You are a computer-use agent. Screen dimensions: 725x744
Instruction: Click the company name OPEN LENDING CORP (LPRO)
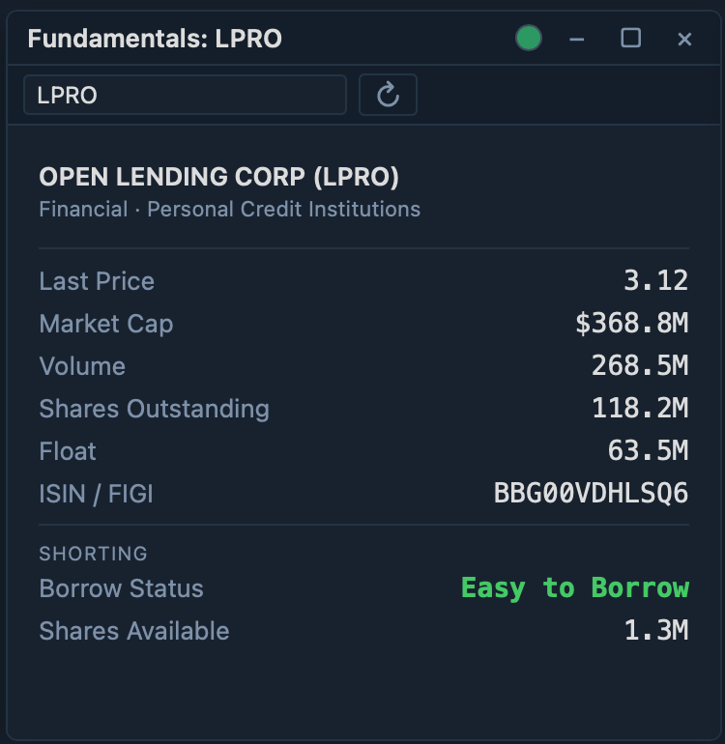218,177
